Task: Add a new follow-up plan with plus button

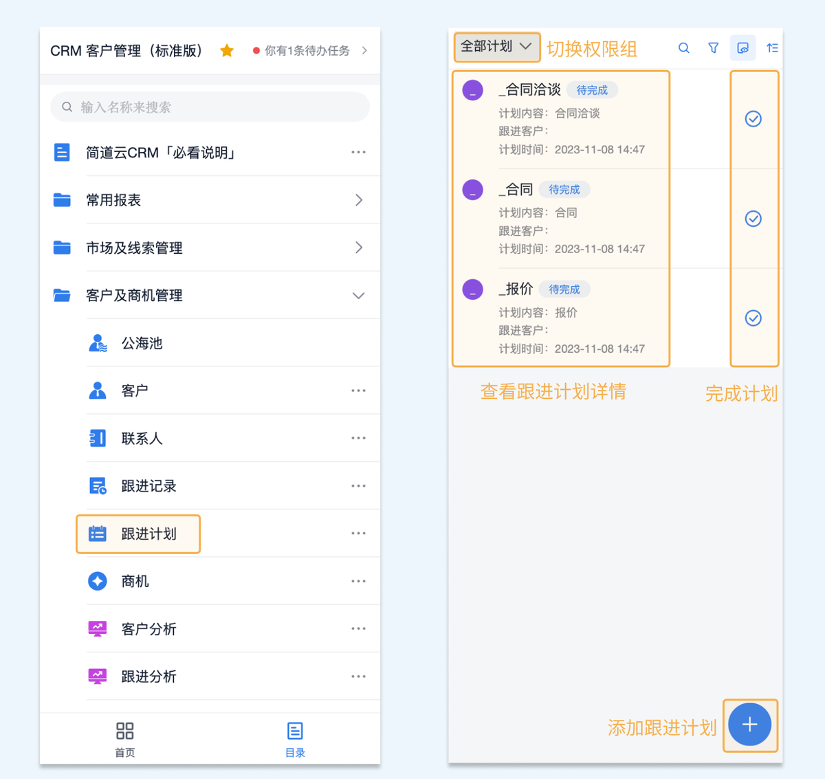Action: point(749,725)
